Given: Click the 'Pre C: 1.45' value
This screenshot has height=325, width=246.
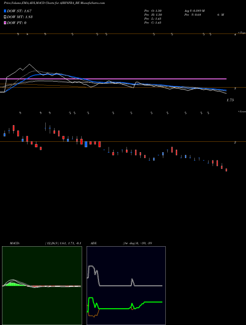Looking at the screenshot, I should tap(153, 23).
